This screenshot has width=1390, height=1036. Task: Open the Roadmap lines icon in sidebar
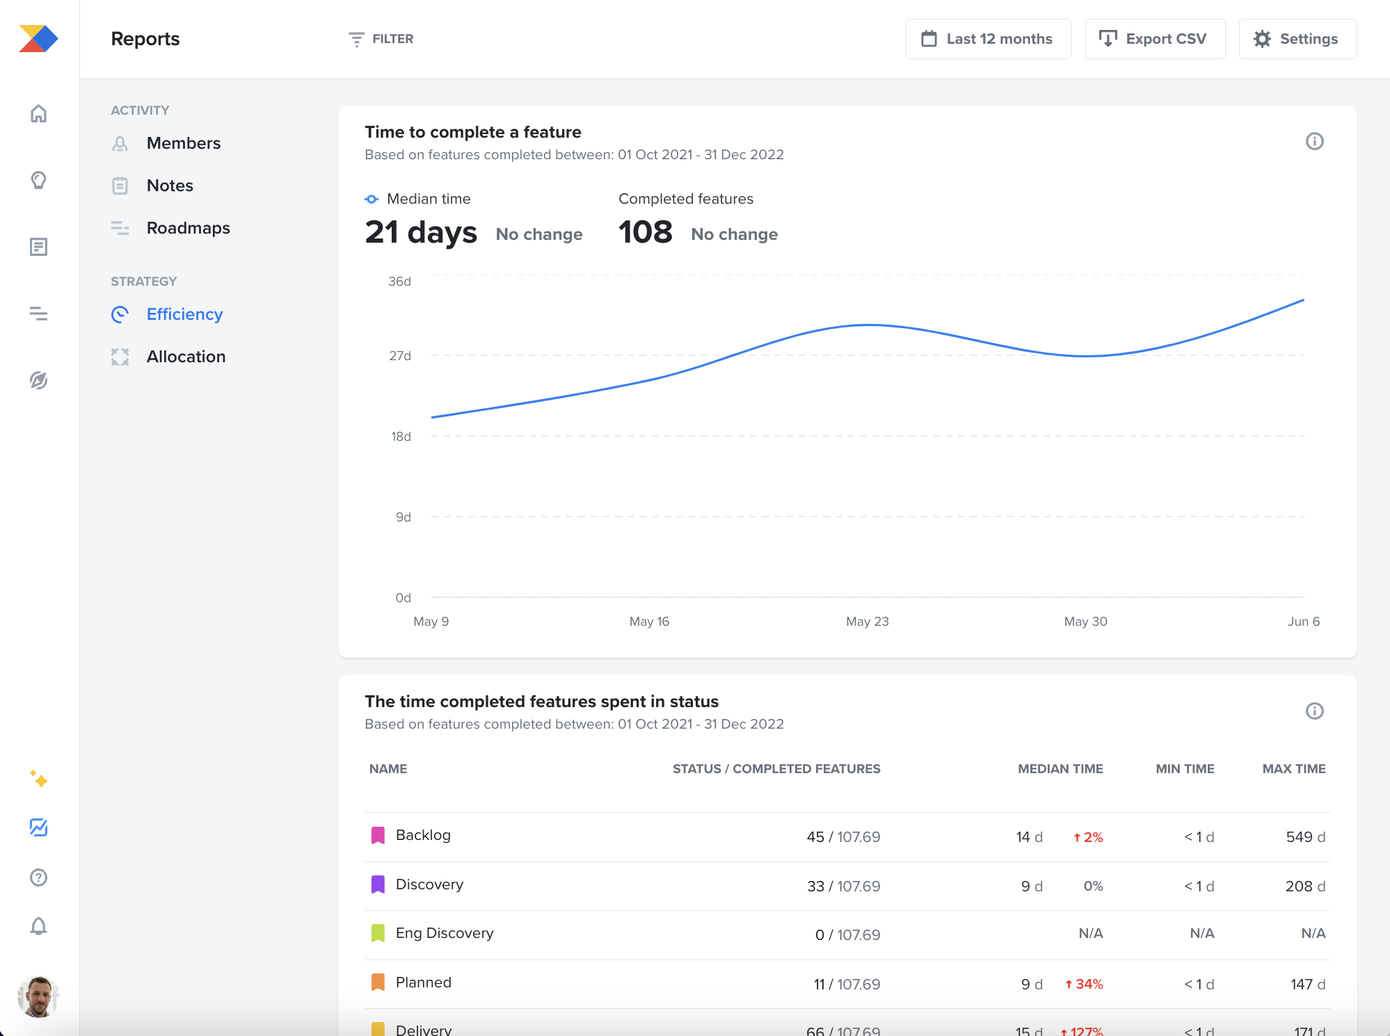(x=39, y=314)
